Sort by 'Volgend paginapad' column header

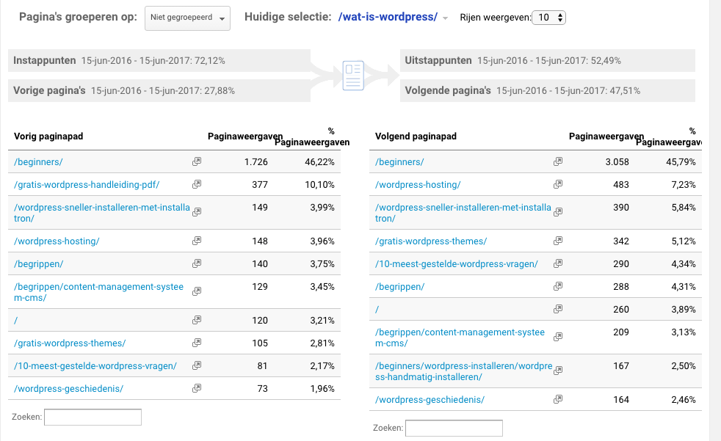coord(416,136)
